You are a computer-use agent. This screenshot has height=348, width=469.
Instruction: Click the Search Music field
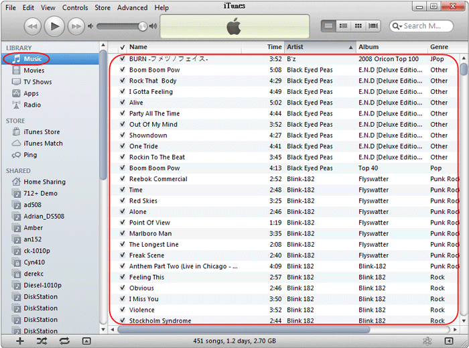(421, 26)
